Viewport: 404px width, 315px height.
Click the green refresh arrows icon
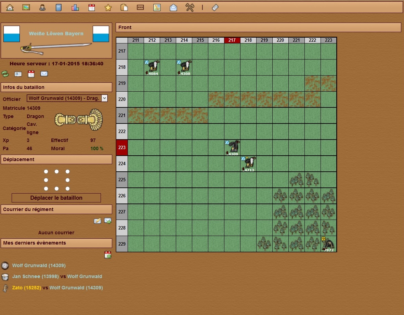[x=5, y=74]
